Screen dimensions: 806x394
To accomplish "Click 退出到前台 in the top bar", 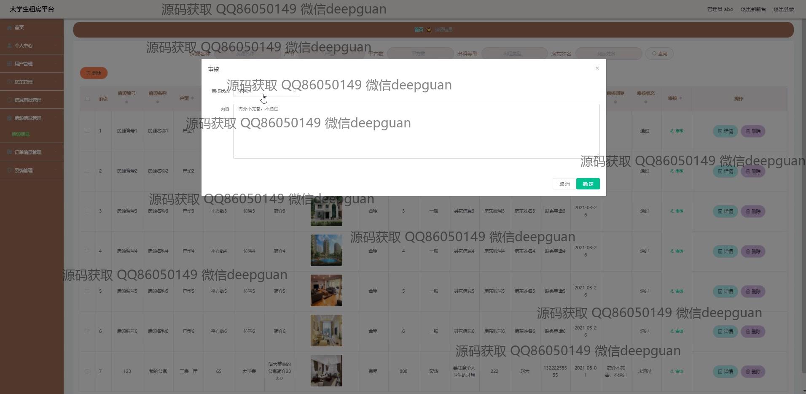I will [x=753, y=9].
